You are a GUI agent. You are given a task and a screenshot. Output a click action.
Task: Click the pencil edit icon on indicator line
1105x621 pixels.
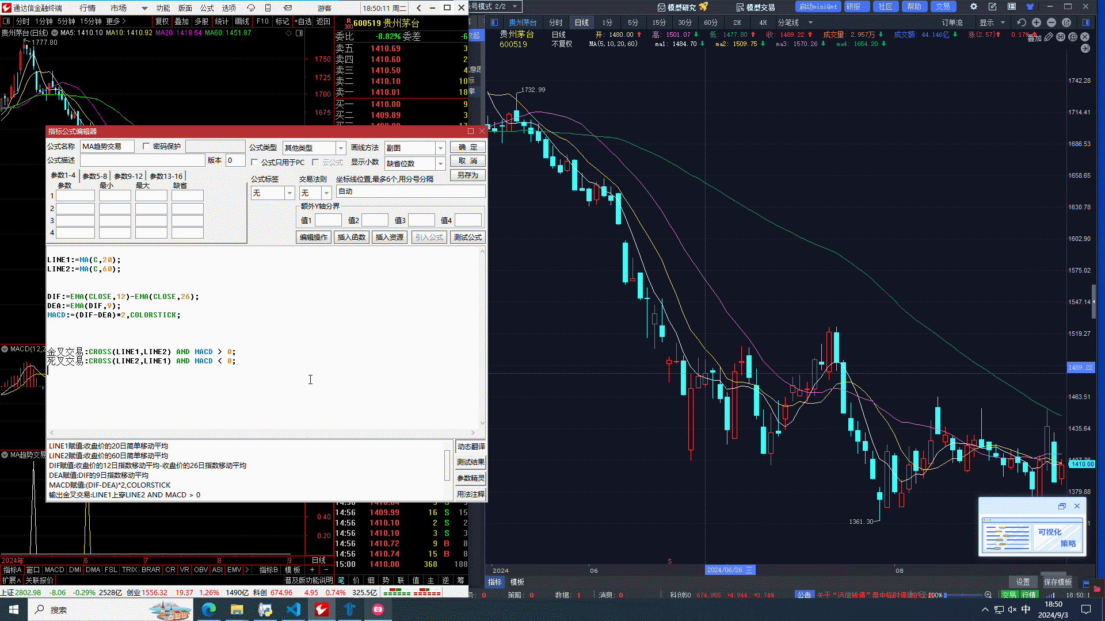coord(1049,37)
